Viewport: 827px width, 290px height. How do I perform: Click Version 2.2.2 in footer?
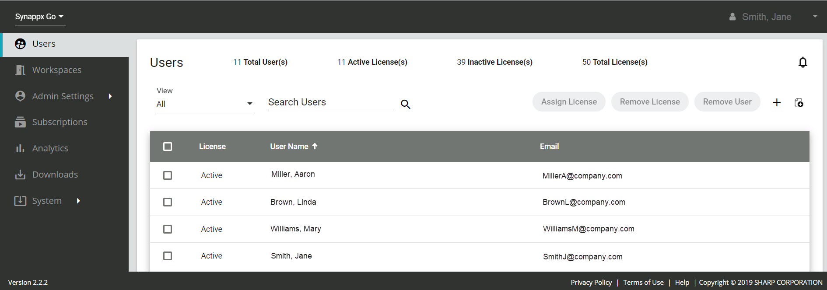click(28, 283)
